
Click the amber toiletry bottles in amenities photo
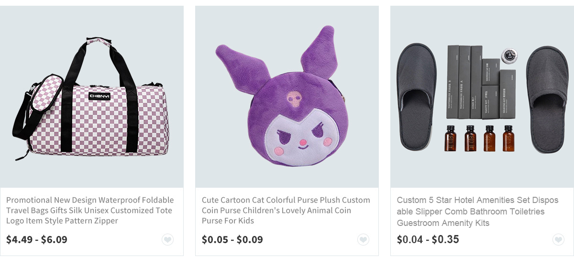[x=479, y=138]
